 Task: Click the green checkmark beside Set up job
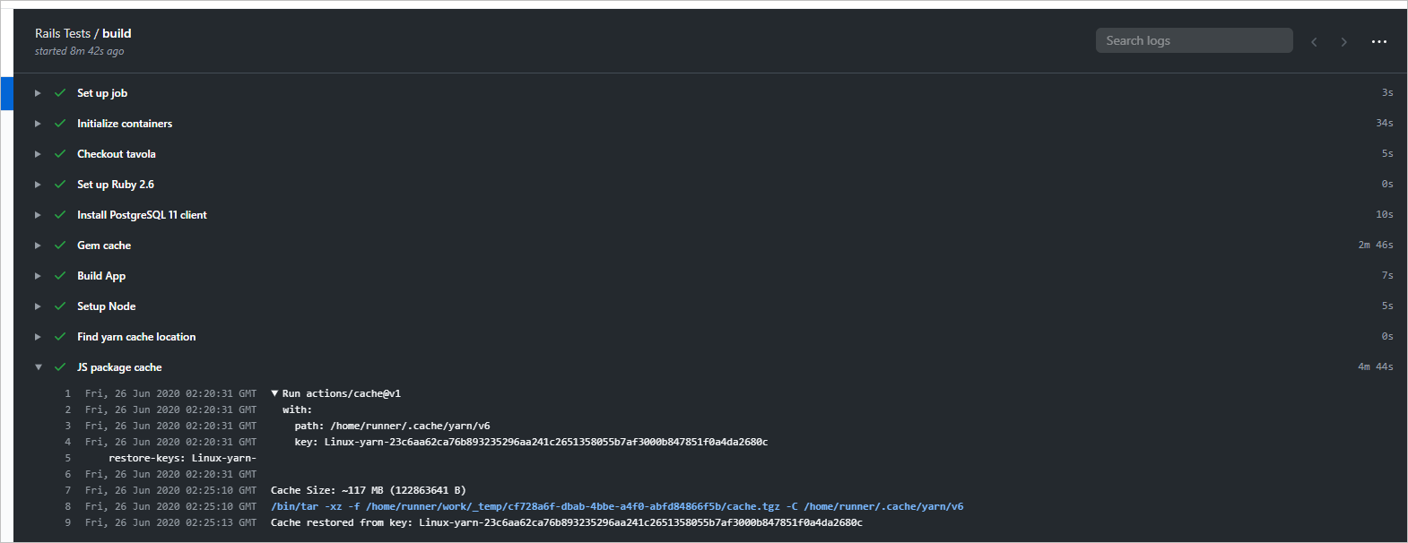(x=60, y=93)
